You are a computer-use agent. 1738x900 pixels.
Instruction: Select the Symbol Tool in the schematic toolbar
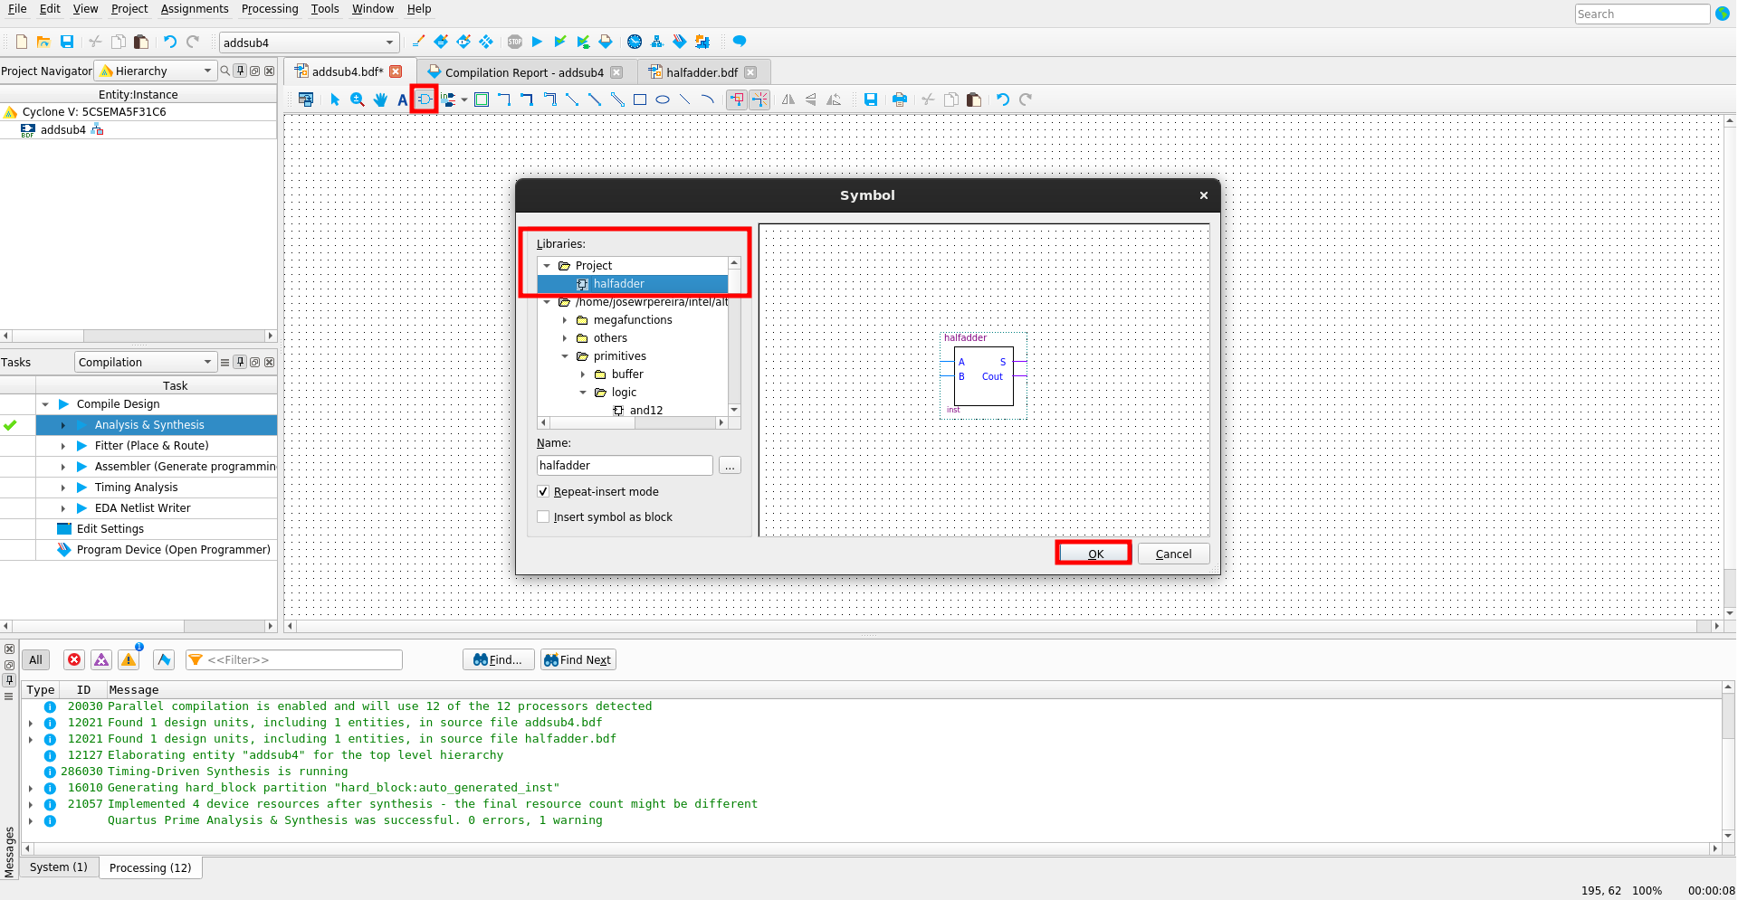pyautogui.click(x=425, y=99)
